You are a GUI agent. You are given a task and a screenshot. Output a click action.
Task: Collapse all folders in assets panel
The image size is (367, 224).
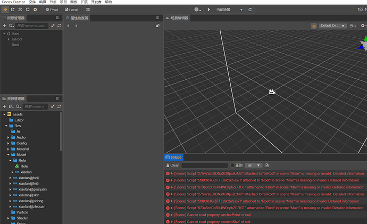53,106
